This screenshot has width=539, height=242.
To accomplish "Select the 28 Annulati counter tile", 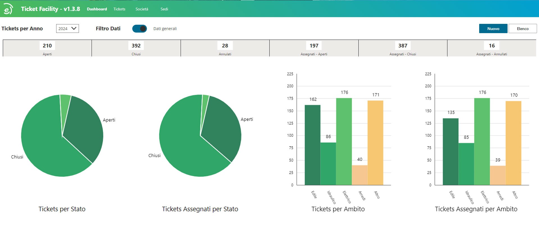I will point(225,48).
